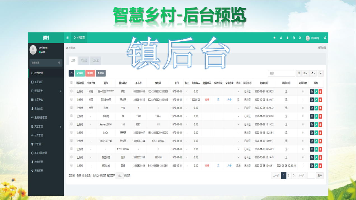Screen dimensions: 356x200
Task: Go to page 3 in pagination
Action: tap(294, 175)
